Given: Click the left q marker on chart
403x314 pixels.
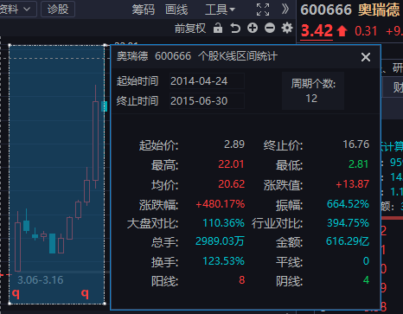Looking at the screenshot, I should (x=16, y=294).
